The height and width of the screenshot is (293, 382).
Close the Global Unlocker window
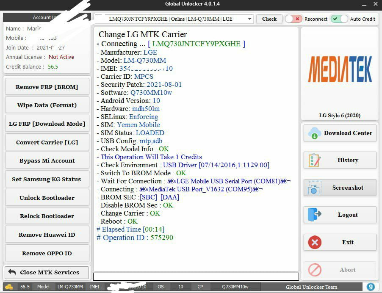coord(376,4)
